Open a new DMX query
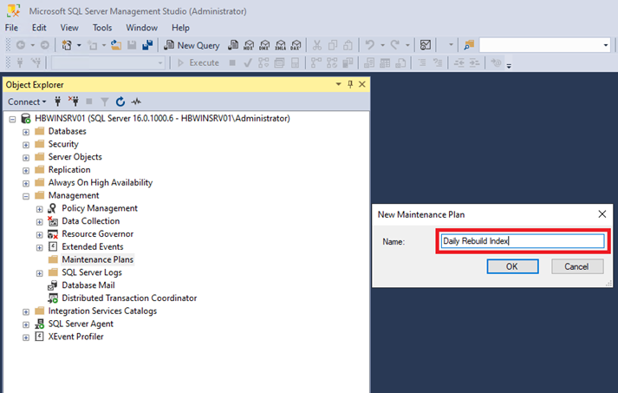Image resolution: width=618 pixels, height=393 pixels. click(264, 45)
